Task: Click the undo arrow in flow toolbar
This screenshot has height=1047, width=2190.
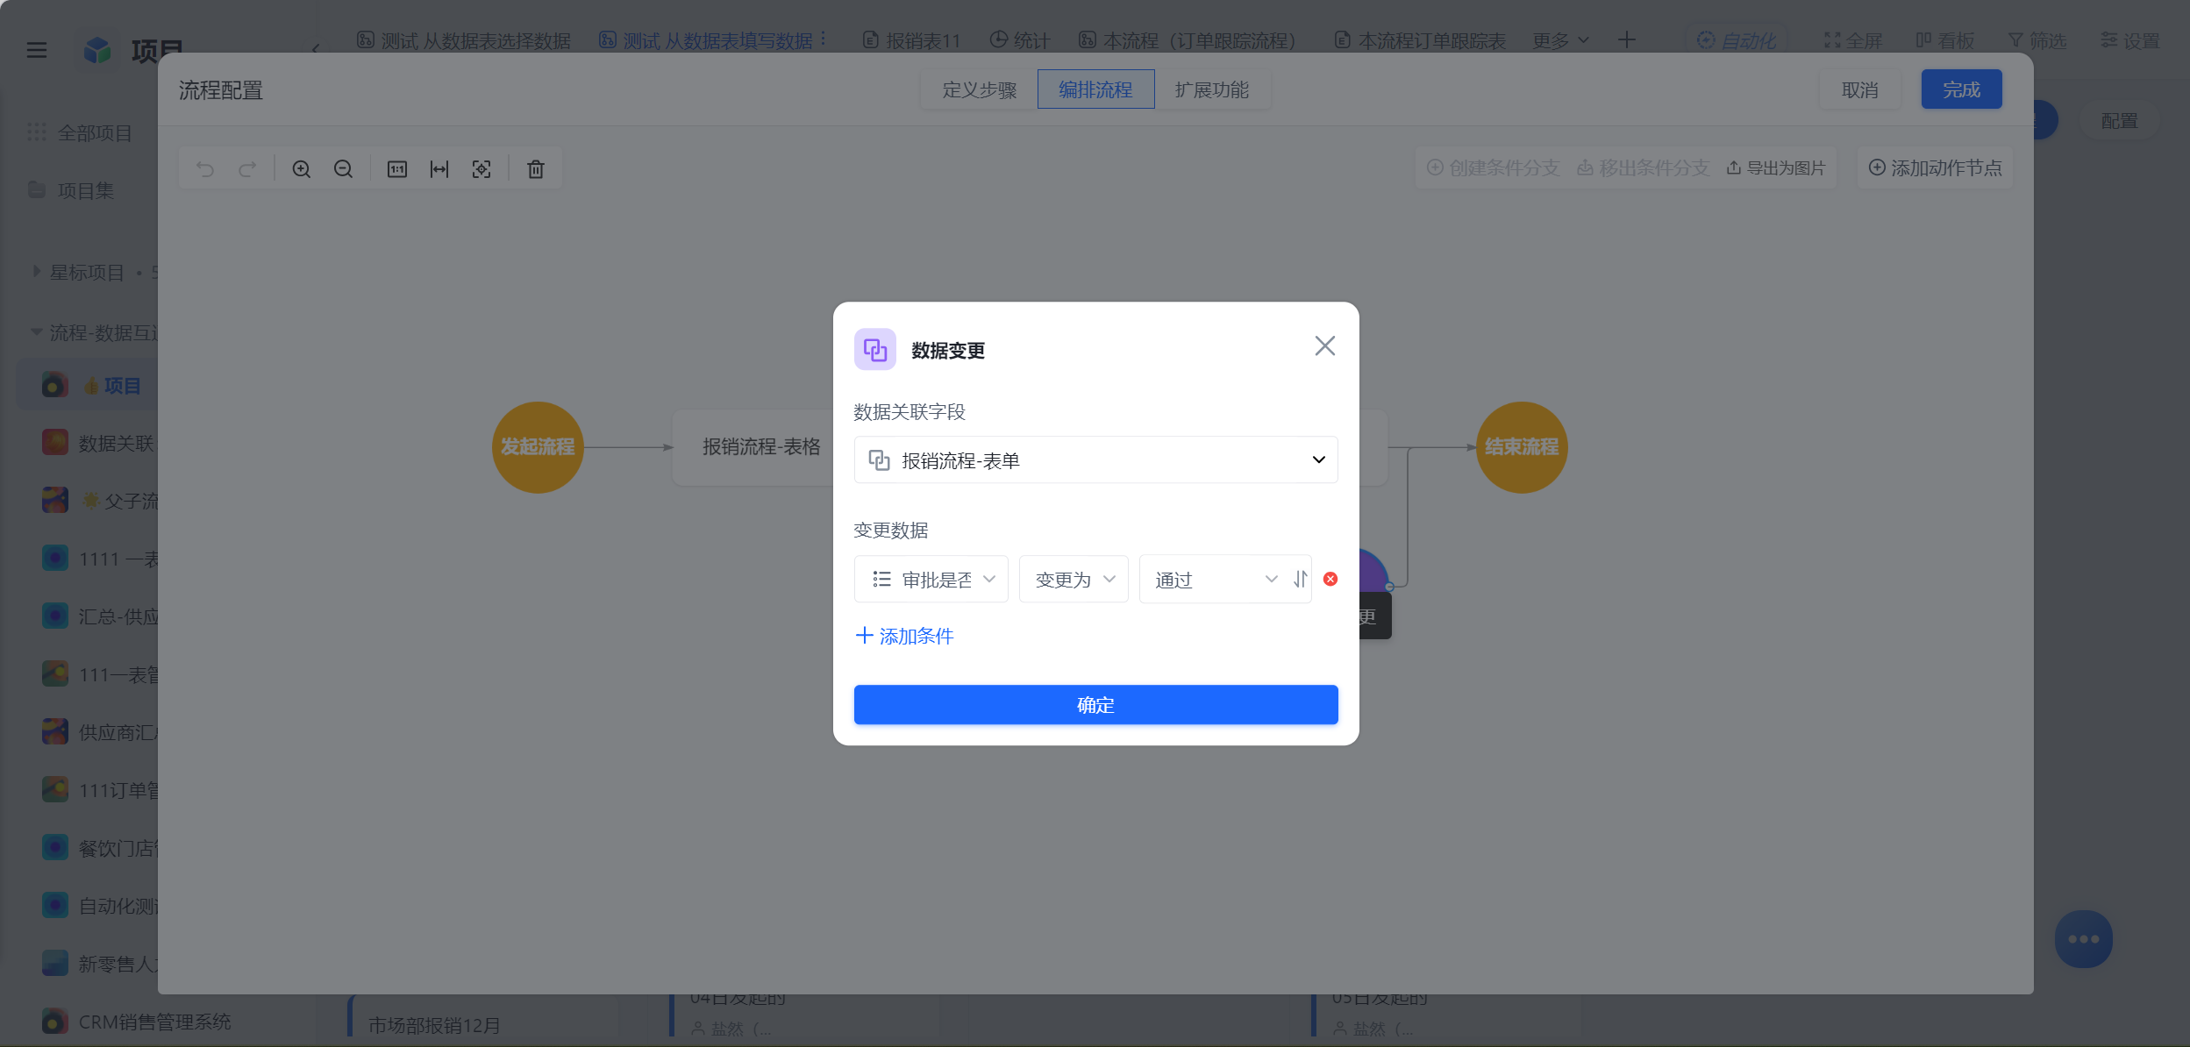Action: [x=205, y=169]
